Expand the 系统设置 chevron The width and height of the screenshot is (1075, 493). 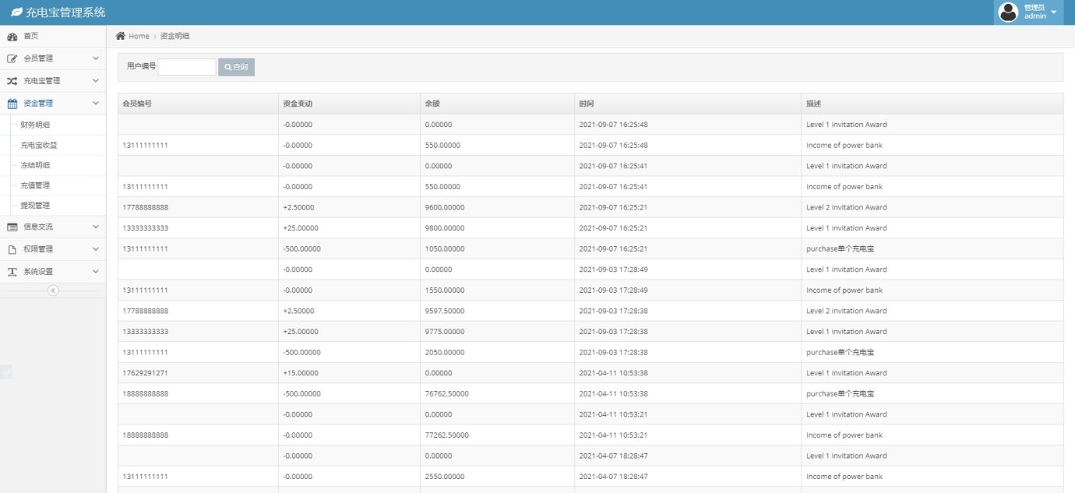(x=96, y=272)
